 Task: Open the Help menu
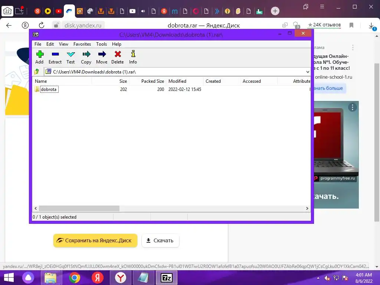pos(117,44)
